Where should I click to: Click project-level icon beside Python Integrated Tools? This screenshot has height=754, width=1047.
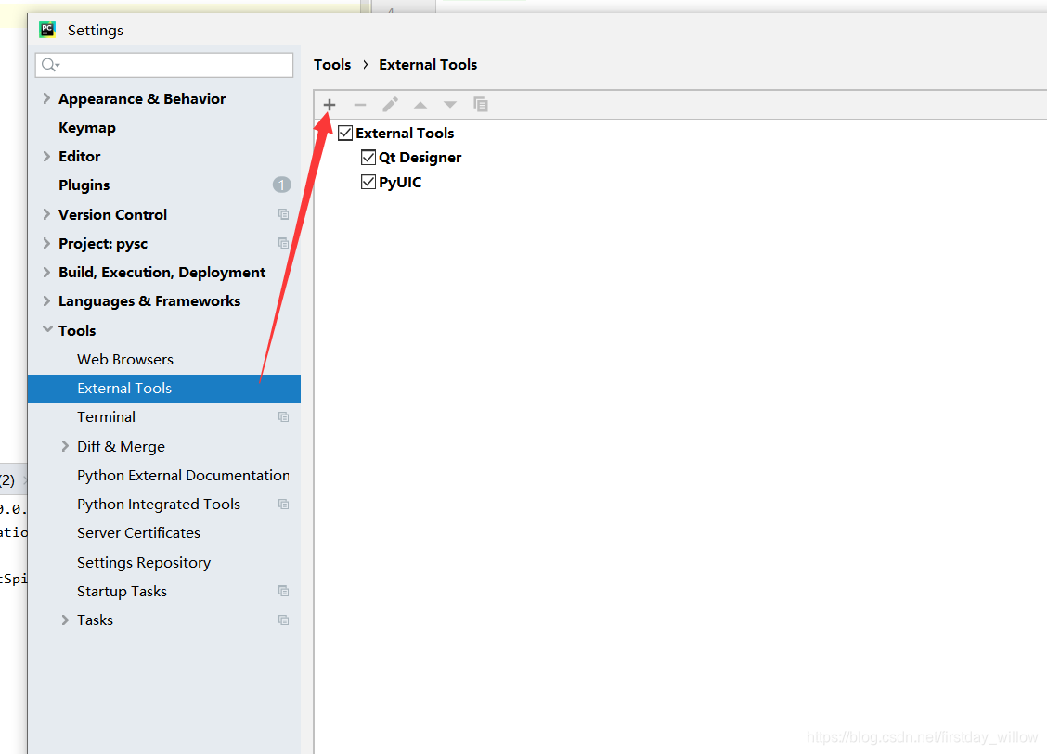pos(283,505)
